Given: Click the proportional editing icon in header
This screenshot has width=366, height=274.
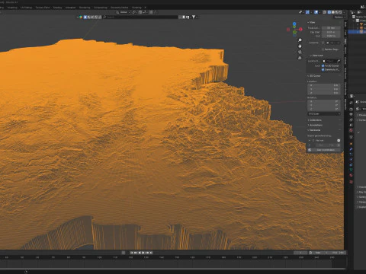Looking at the screenshot, I should [x=151, y=12].
